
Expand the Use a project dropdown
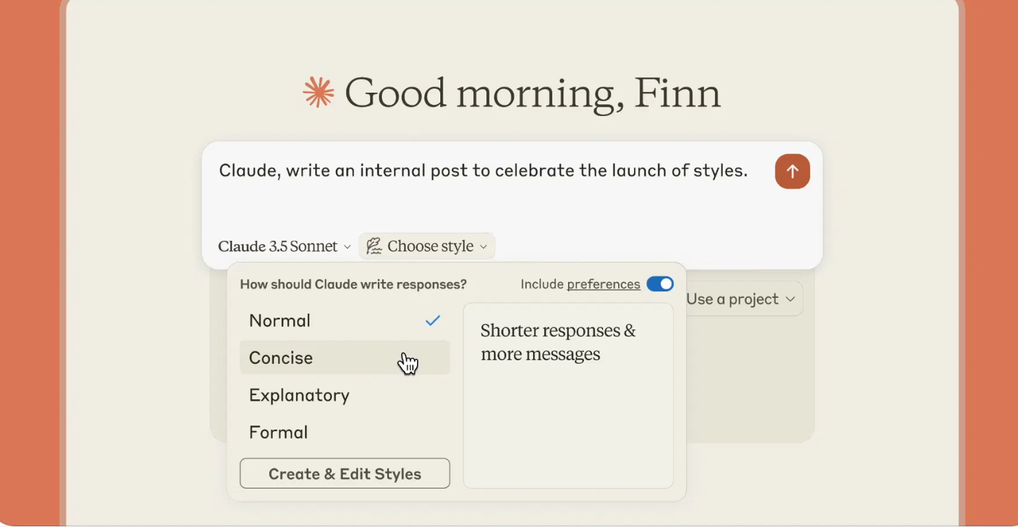point(741,299)
